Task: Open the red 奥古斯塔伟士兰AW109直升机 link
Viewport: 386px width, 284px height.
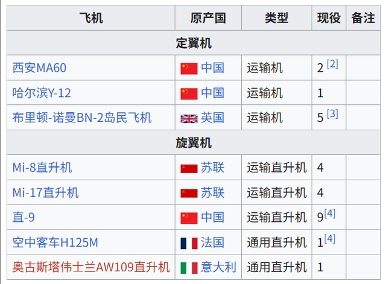Action: 91,267
